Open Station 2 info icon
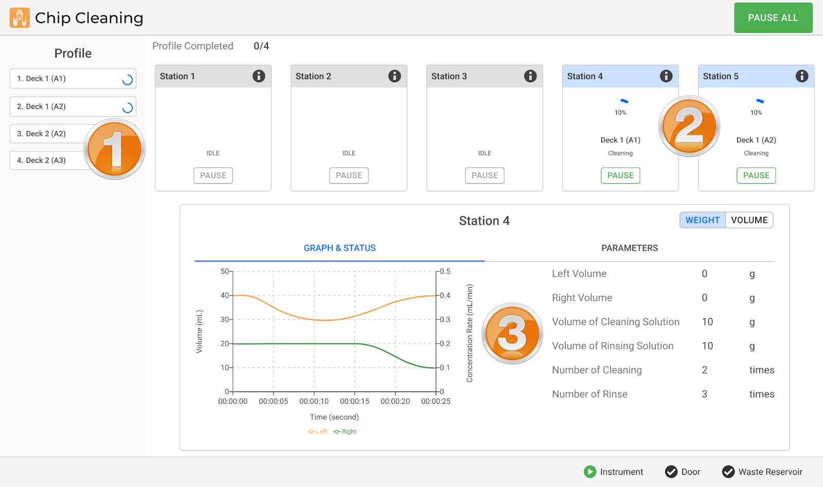This screenshot has width=823, height=487. [x=395, y=76]
